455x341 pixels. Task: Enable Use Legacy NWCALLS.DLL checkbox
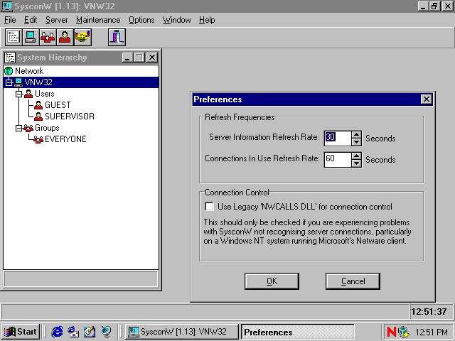click(x=209, y=207)
